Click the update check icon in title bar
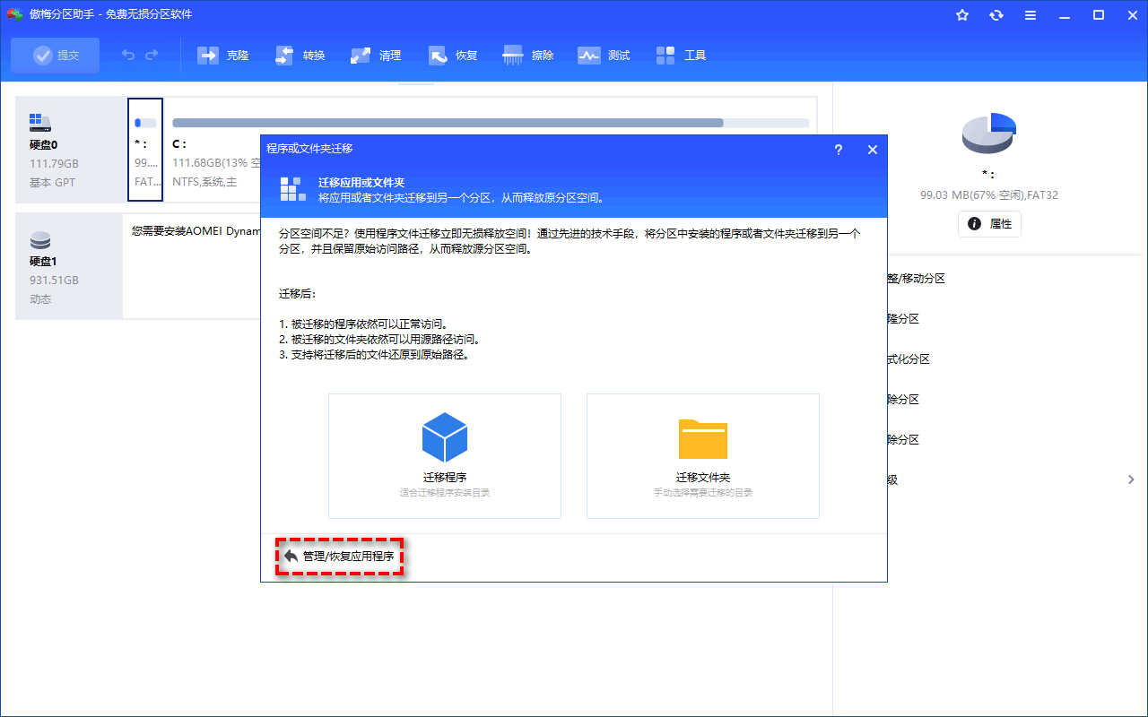1148x717 pixels. point(996,14)
